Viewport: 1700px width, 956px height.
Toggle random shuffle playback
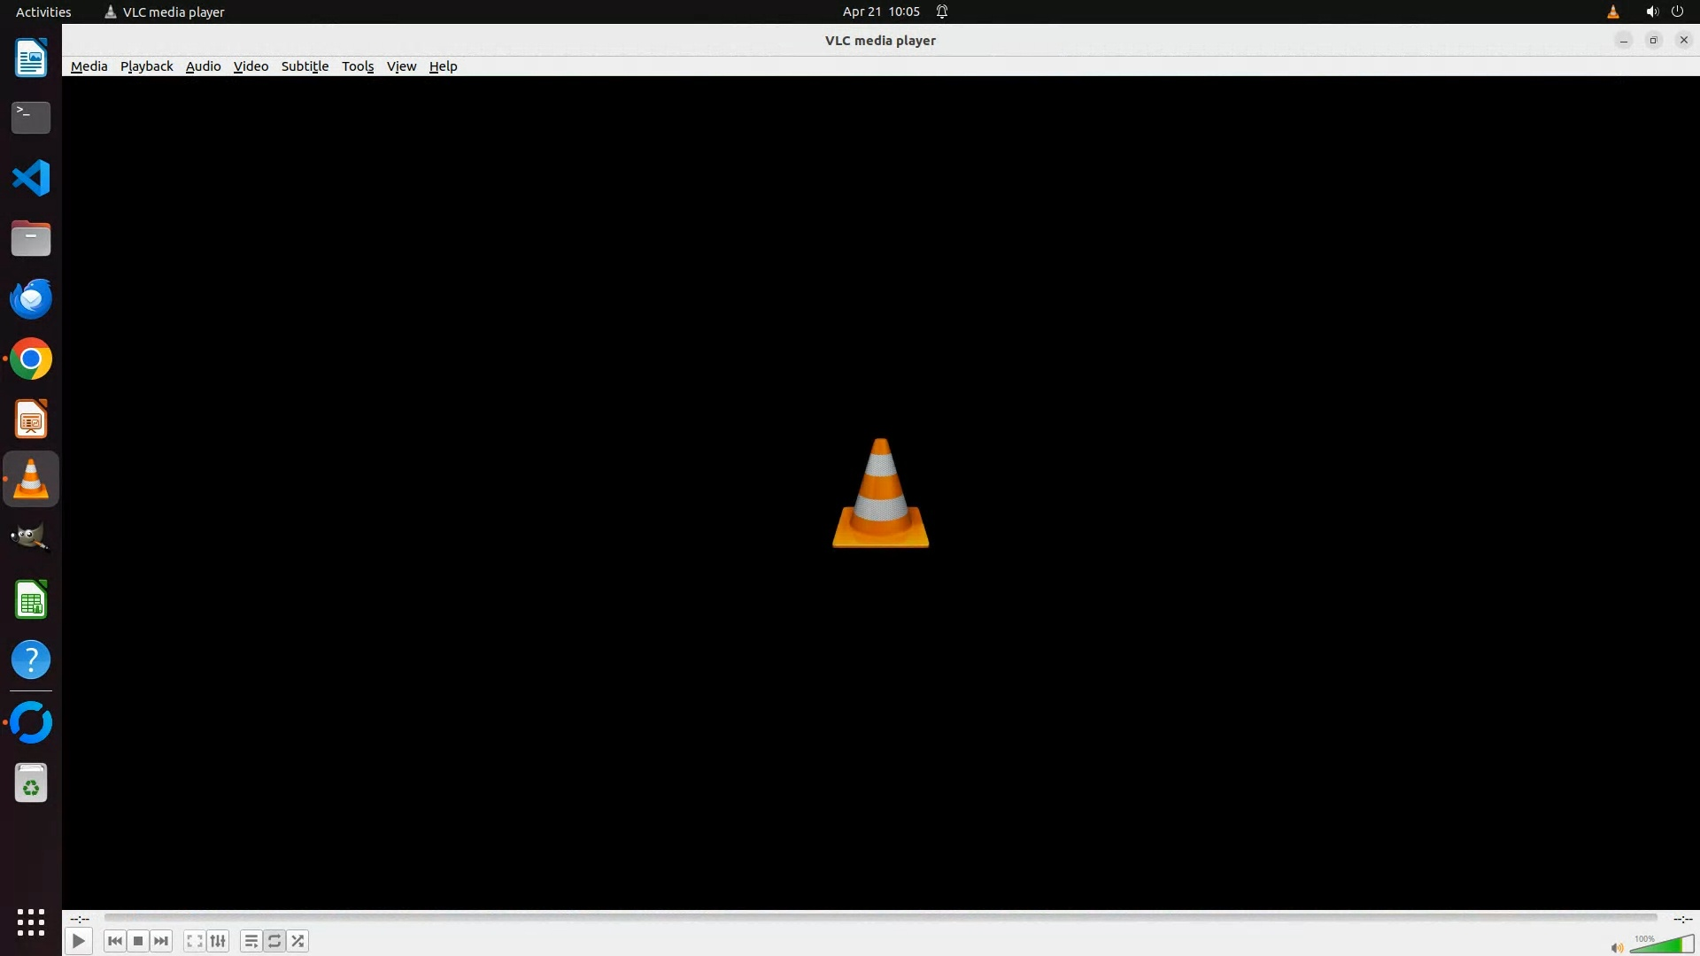click(298, 941)
